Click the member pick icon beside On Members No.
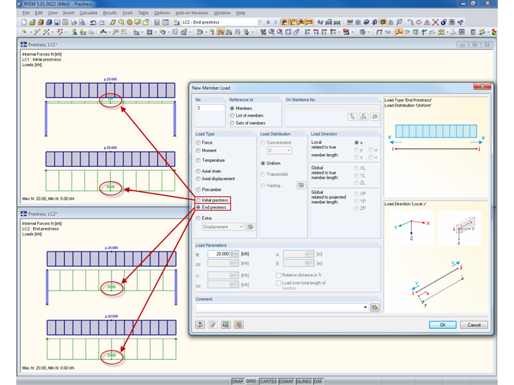Image resolution: width=514 pixels, height=385 pixels. tap(352, 117)
